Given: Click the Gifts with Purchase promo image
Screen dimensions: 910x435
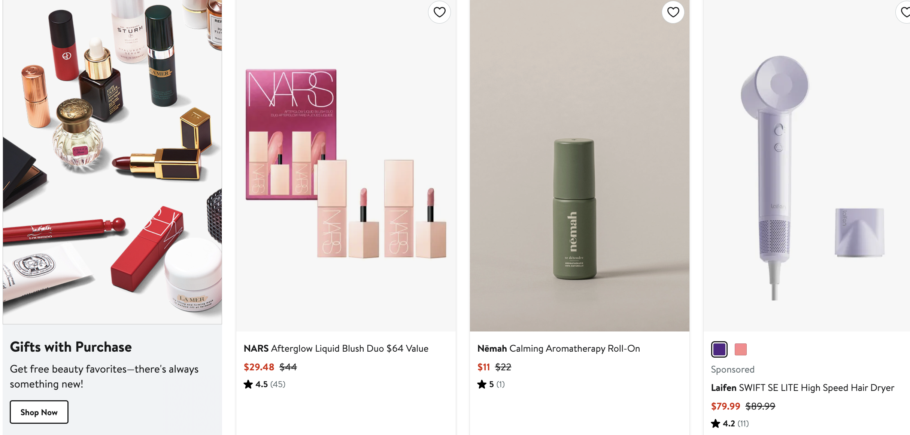Looking at the screenshot, I should click(112, 161).
